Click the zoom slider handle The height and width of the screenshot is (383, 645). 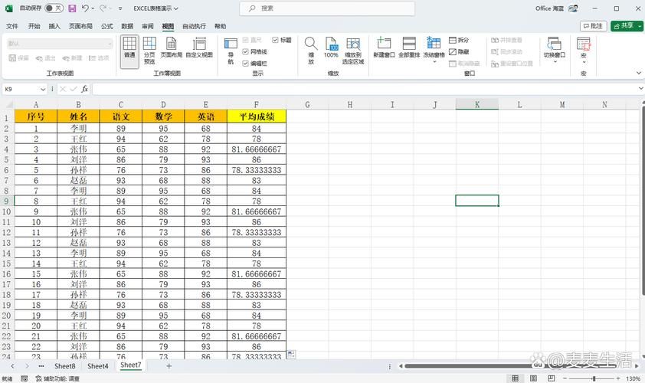[x=594, y=378]
